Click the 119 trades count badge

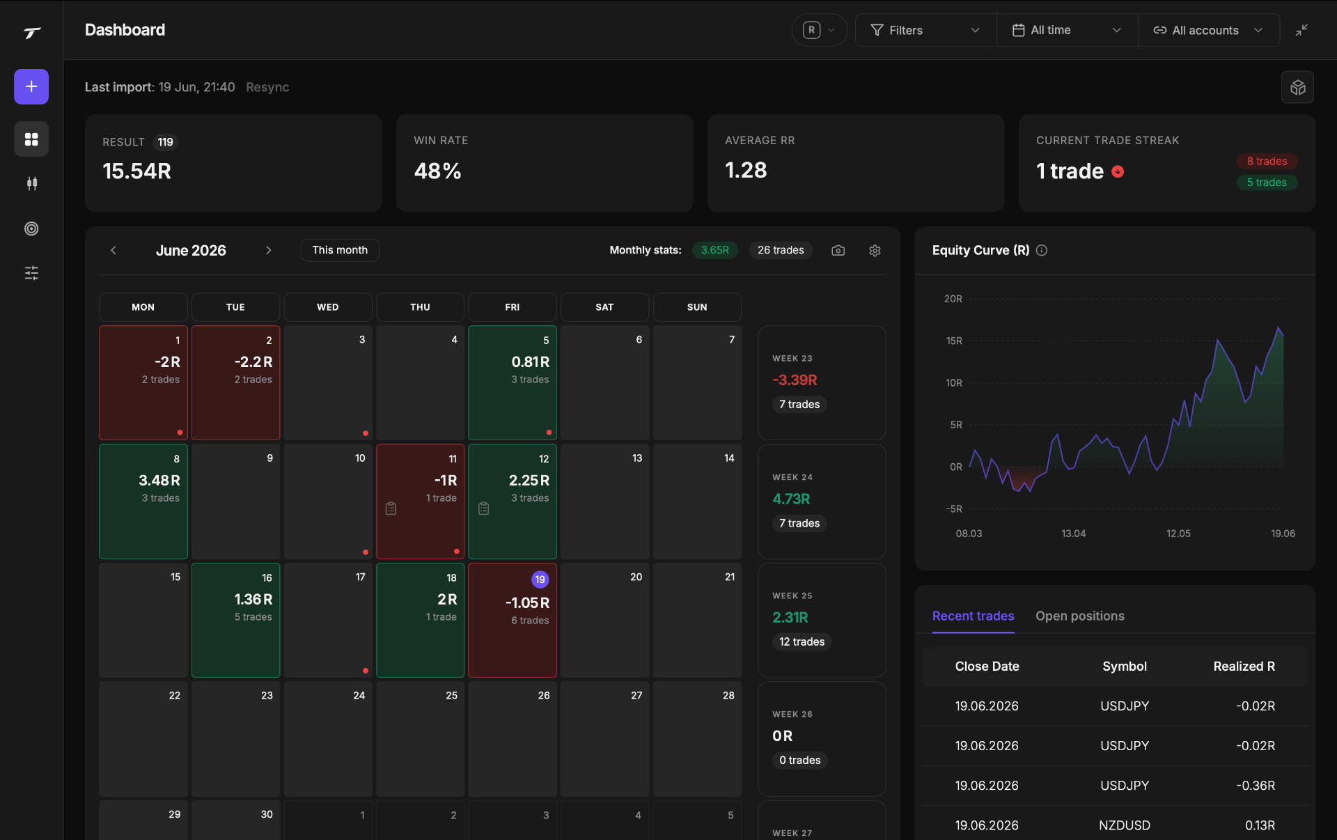point(165,142)
